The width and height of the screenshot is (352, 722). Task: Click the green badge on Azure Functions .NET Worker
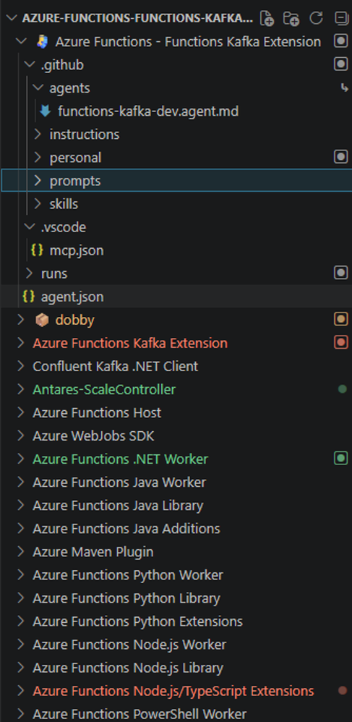click(x=340, y=458)
